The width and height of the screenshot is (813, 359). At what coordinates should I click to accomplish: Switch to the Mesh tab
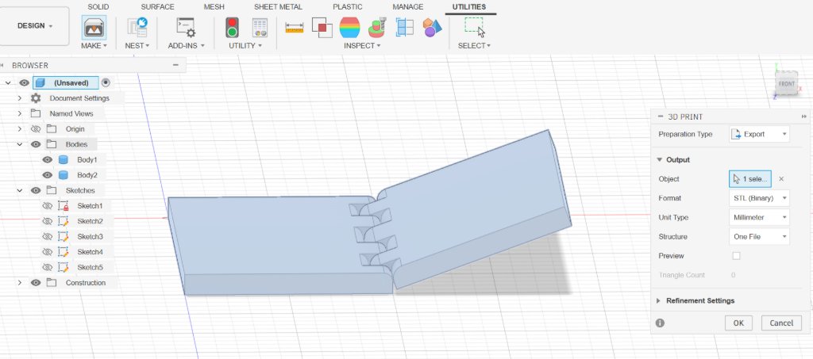(x=214, y=6)
